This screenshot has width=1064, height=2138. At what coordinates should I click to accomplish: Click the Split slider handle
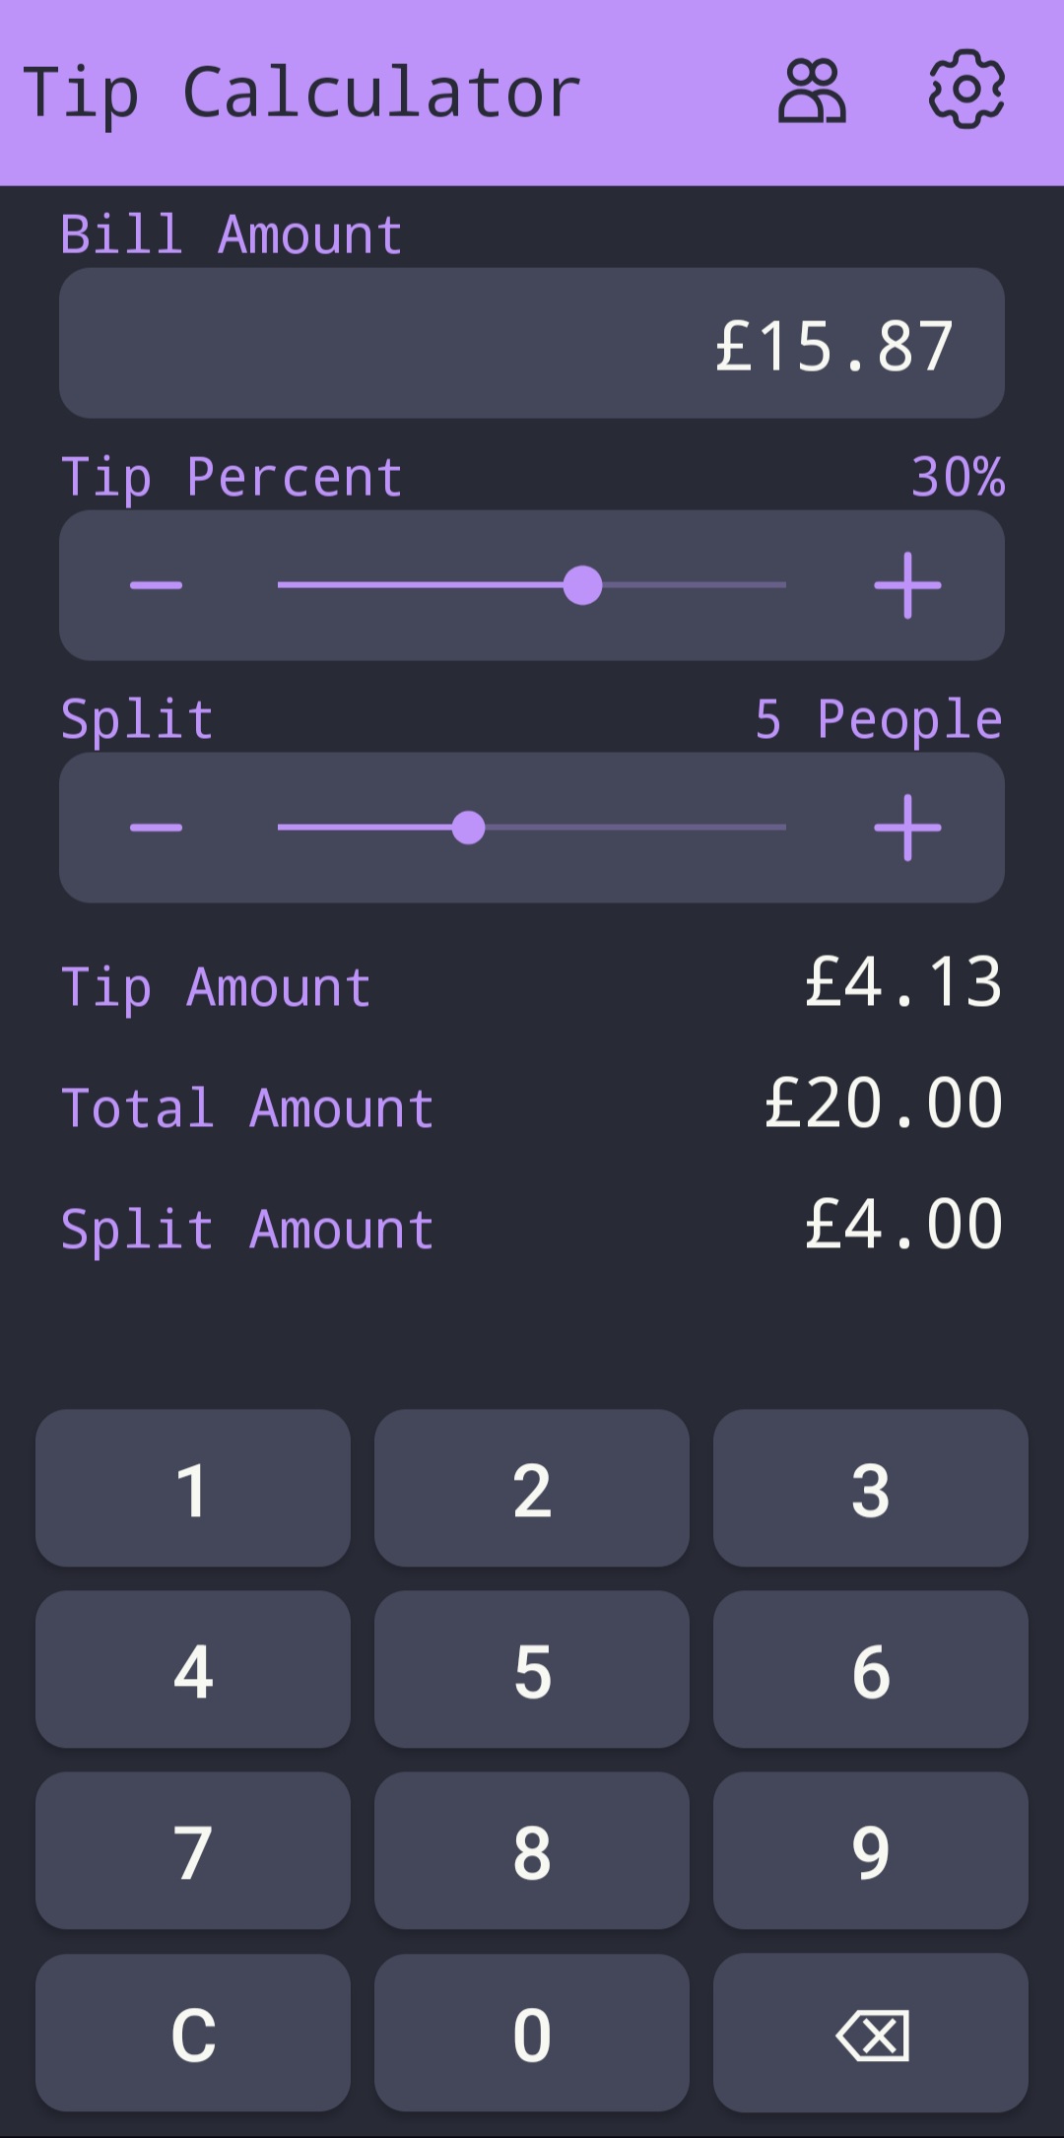point(468,828)
